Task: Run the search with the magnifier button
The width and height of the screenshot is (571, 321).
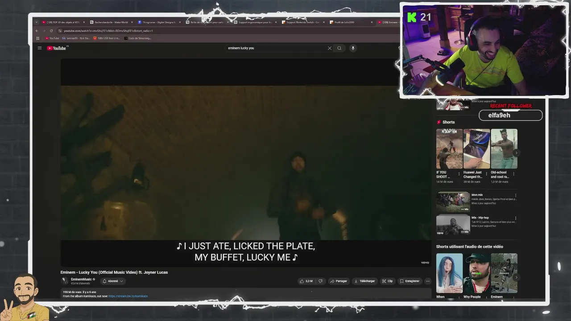Action: [x=339, y=48]
